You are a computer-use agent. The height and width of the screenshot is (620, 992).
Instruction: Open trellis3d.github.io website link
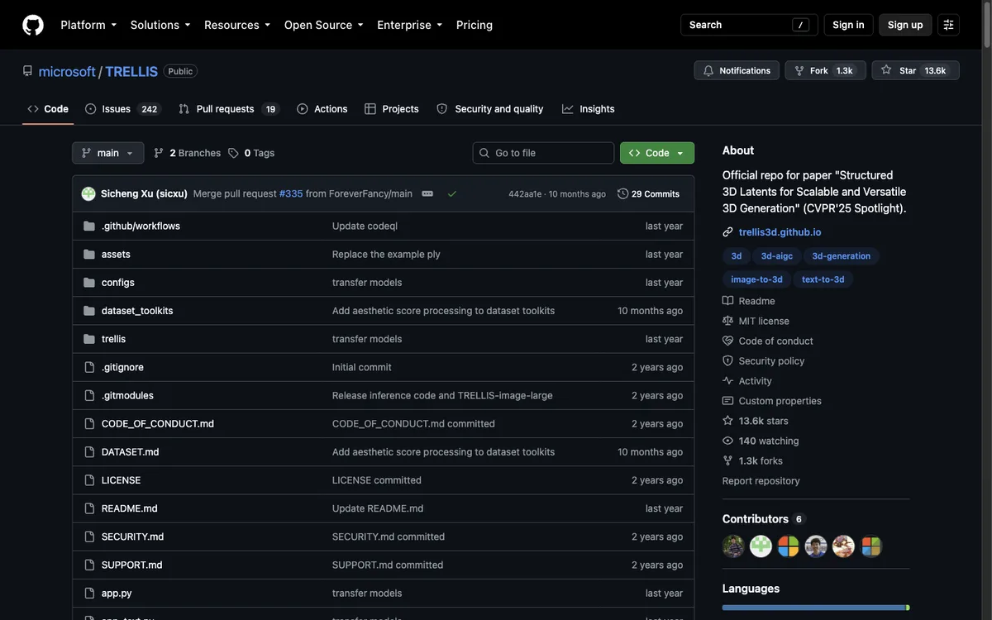[780, 232]
